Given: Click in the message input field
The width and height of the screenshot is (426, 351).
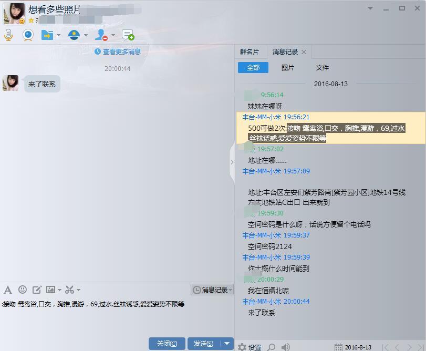Looking at the screenshot, I should [x=117, y=316].
